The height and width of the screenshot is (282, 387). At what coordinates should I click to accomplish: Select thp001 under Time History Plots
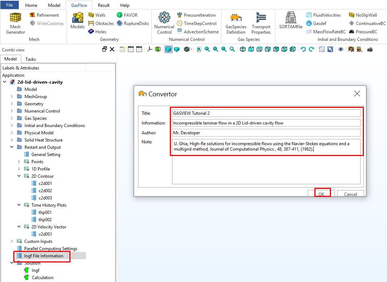45,212
